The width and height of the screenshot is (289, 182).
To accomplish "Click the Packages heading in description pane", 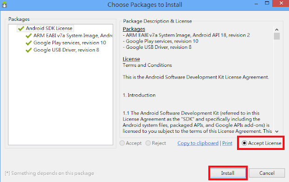I will pos(134,29).
